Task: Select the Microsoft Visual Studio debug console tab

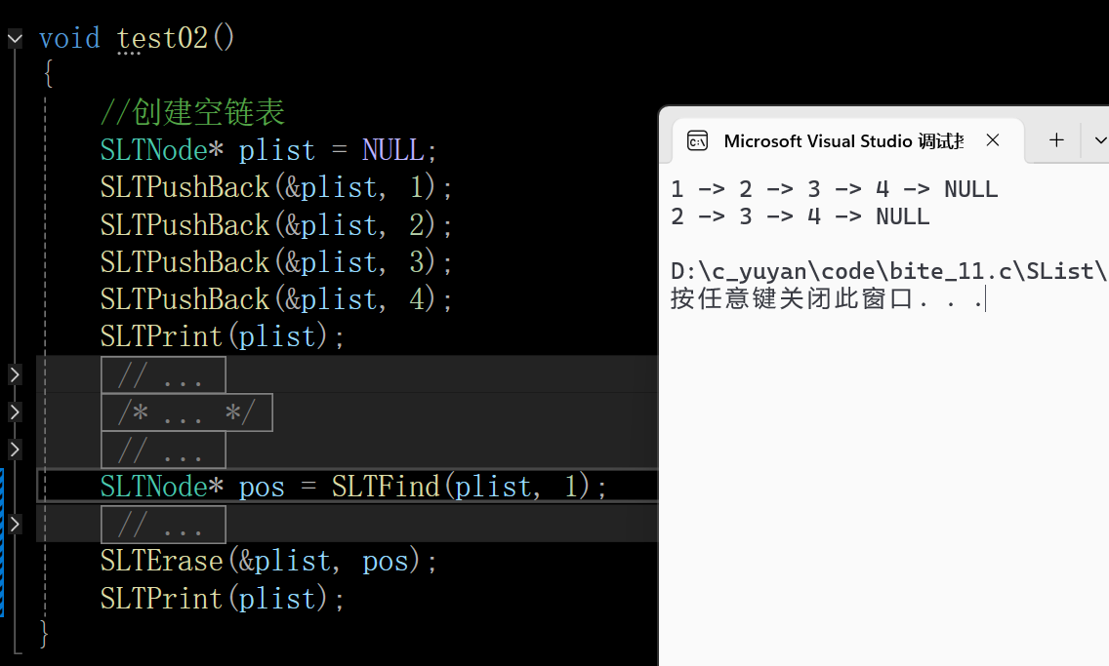Action: (x=848, y=140)
